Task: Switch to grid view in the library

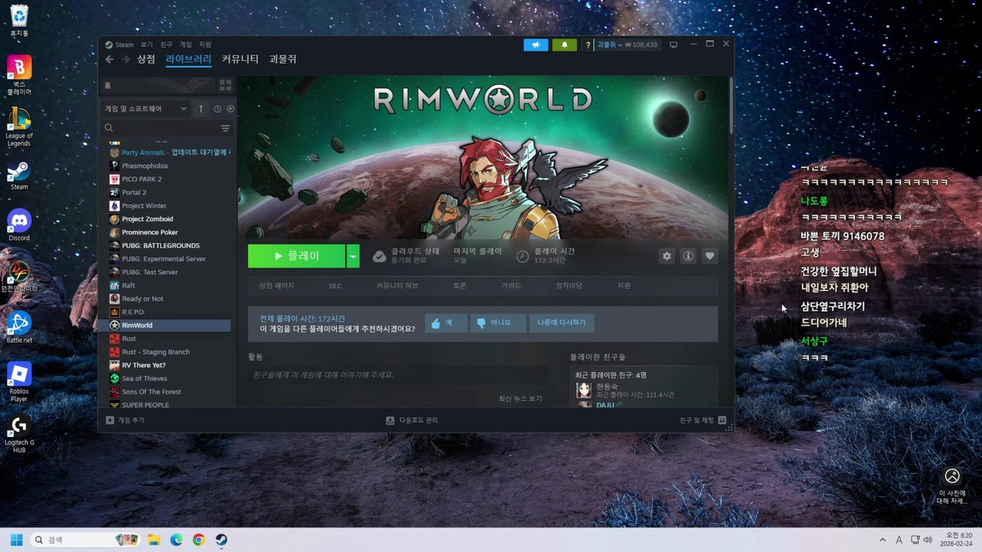Action: coord(225,85)
